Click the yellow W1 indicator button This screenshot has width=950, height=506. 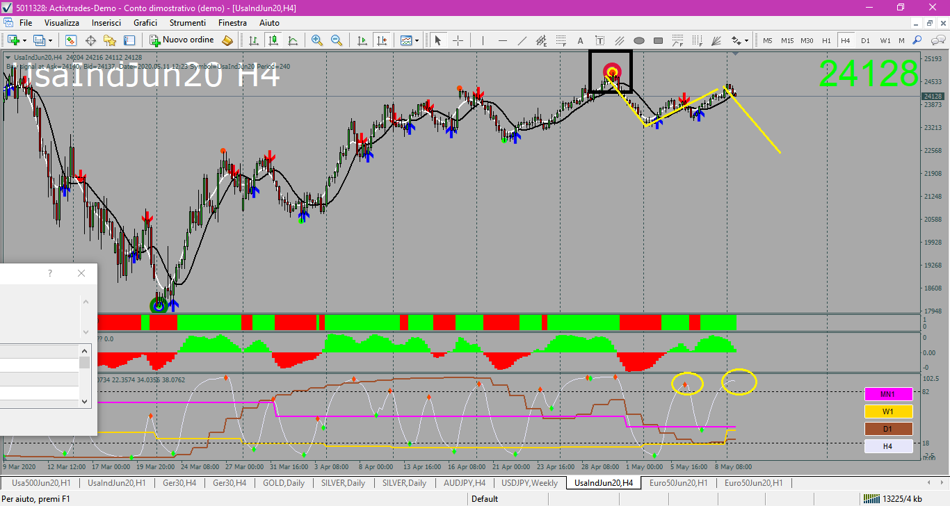(888, 411)
